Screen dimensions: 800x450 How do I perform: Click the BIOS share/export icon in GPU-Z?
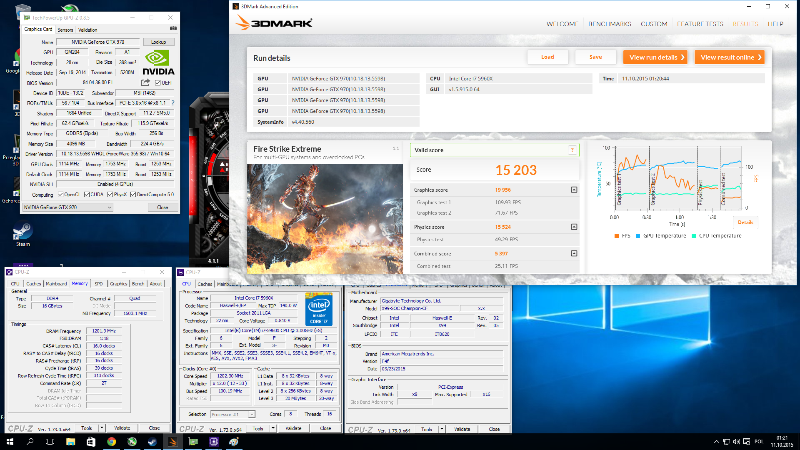click(145, 82)
